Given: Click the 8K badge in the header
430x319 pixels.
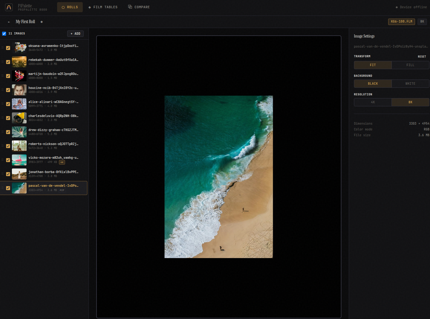Looking at the screenshot, I should coord(422,22).
